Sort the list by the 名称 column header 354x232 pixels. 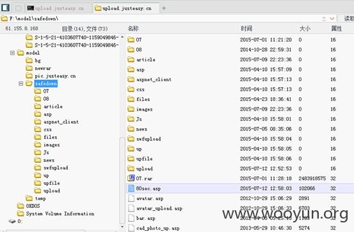click(x=133, y=28)
